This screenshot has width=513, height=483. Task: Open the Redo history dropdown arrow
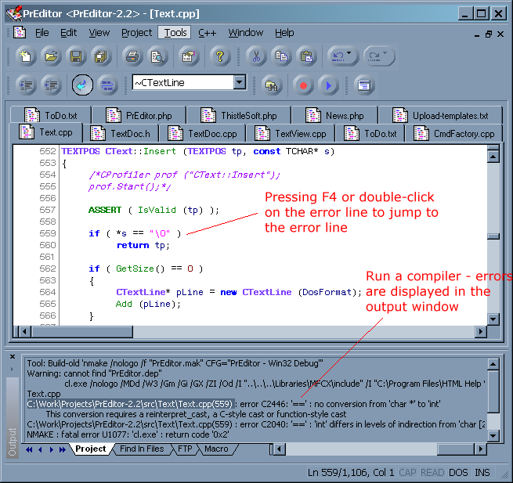coord(385,53)
